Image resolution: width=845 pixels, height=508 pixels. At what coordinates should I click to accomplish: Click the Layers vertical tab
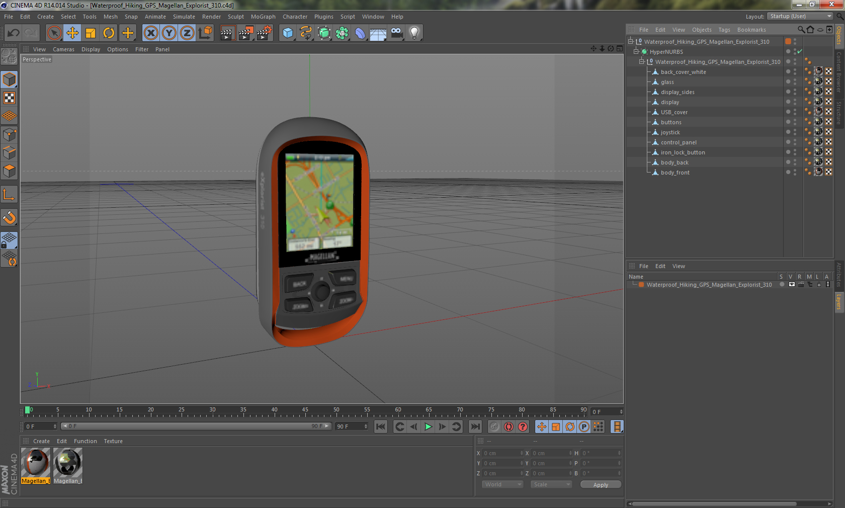tap(838, 302)
